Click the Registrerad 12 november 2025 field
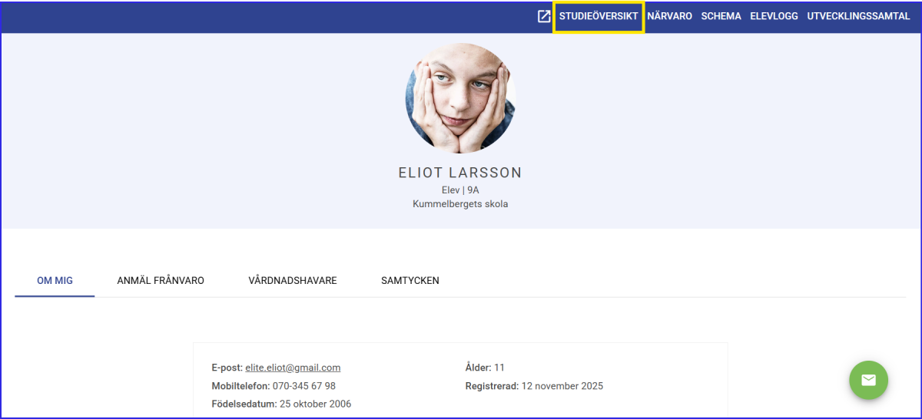 (x=562, y=386)
